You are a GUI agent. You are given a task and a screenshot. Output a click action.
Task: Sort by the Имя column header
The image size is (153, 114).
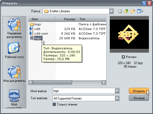[x=42, y=19]
